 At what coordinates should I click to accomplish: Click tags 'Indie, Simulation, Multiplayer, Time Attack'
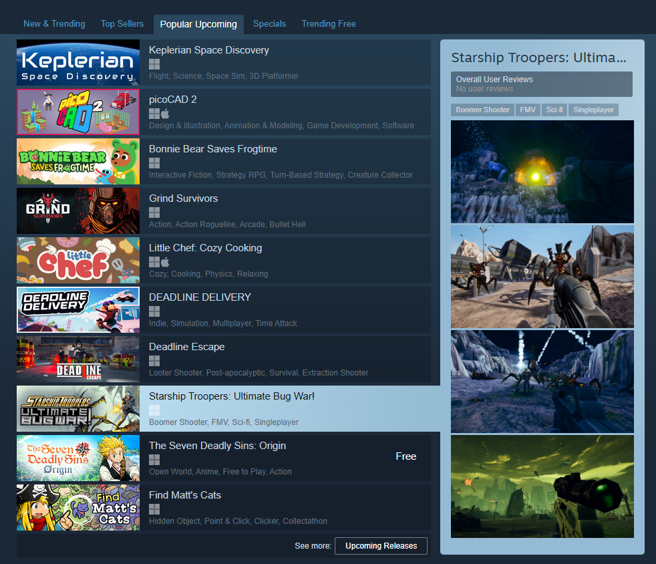click(223, 323)
